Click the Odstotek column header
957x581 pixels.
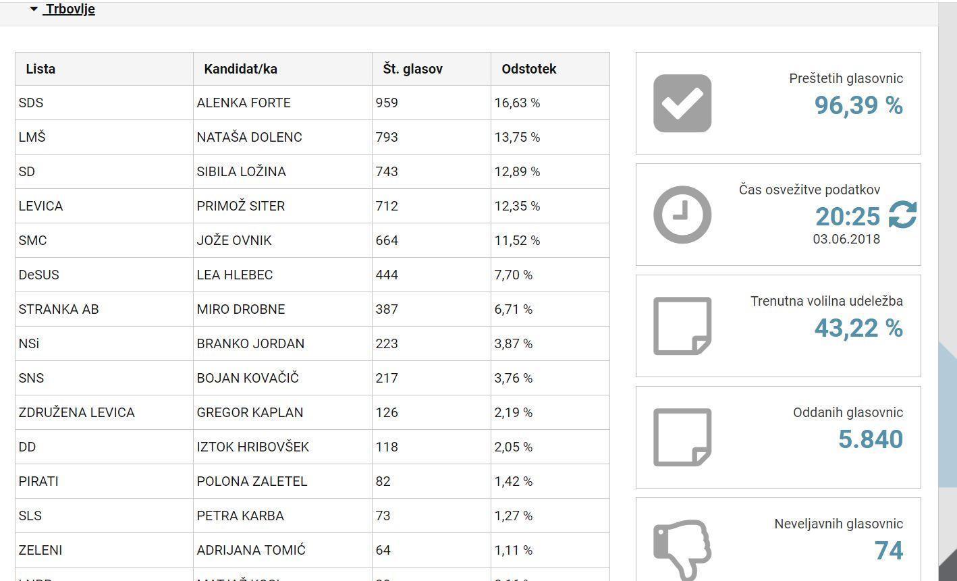(528, 69)
